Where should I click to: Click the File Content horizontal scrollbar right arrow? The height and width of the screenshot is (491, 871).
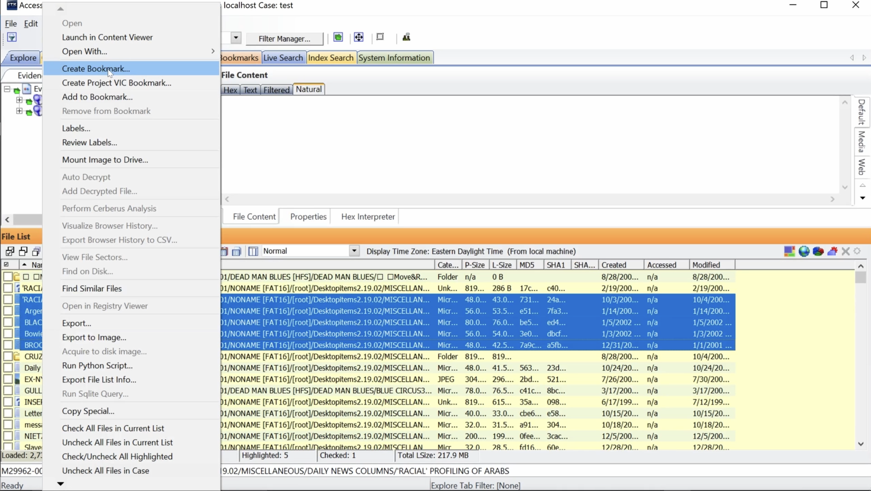832,199
